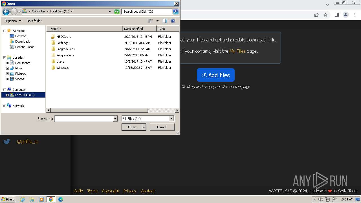
Task: Open Recent Places in Favorites
Action: [x=25, y=47]
